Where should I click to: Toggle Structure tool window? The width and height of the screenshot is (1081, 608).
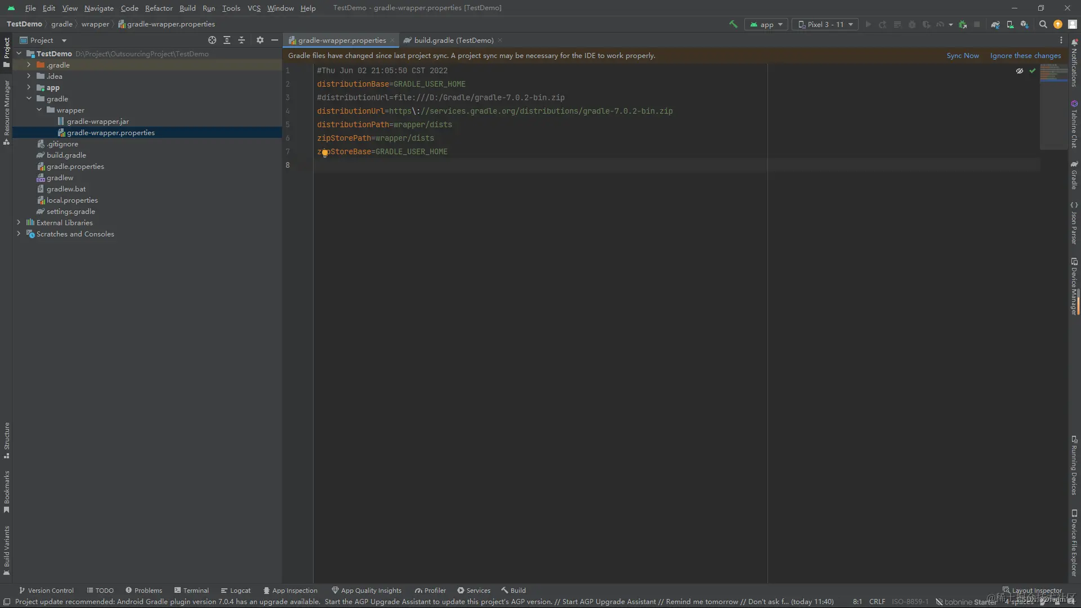click(6, 440)
